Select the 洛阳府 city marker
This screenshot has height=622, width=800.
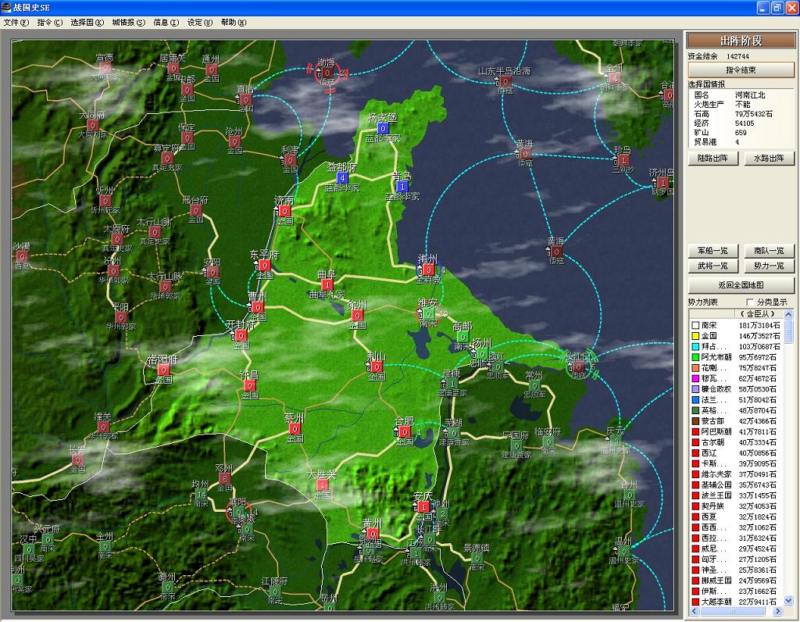coord(162,370)
